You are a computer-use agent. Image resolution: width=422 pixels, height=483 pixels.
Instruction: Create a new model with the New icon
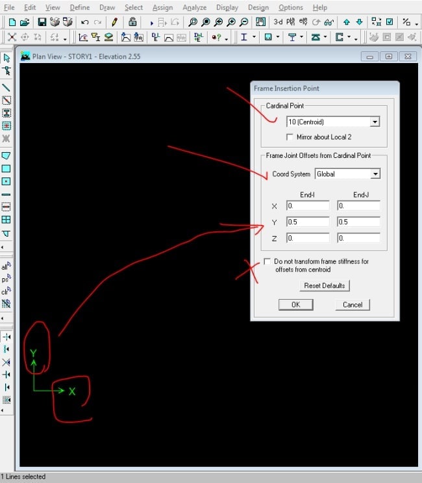pos(12,22)
